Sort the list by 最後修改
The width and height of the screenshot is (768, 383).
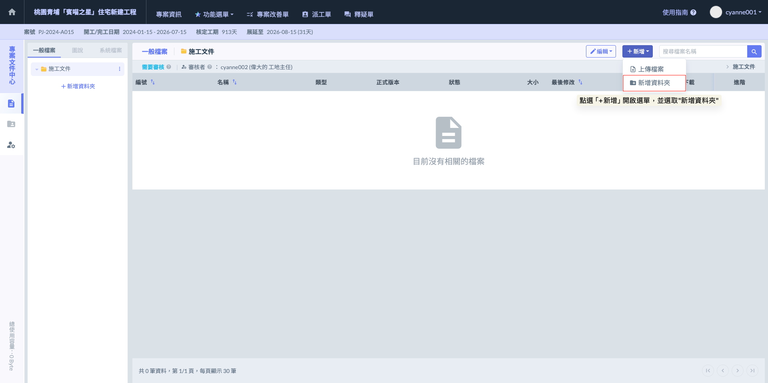coord(580,82)
